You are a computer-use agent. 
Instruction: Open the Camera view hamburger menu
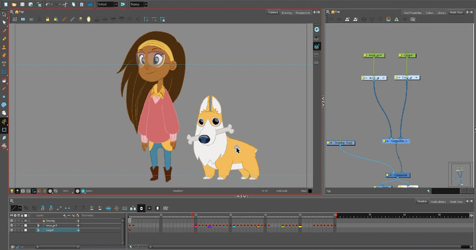11,12
